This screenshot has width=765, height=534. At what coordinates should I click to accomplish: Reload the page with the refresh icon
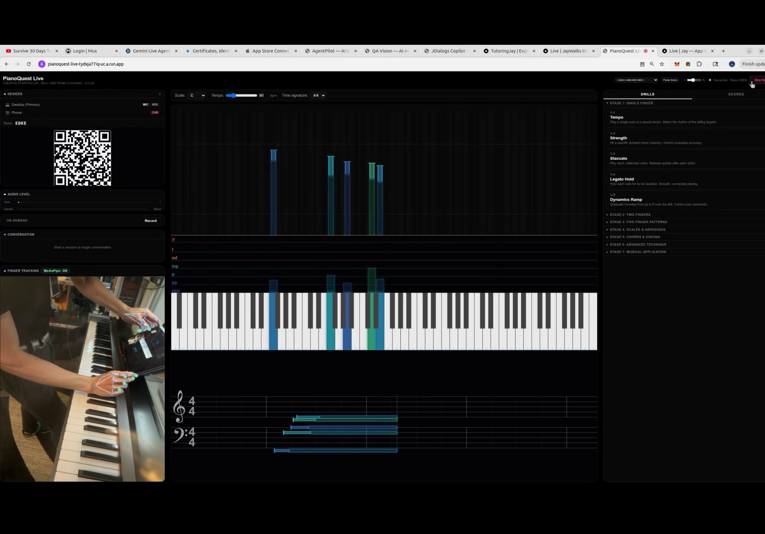(29, 64)
